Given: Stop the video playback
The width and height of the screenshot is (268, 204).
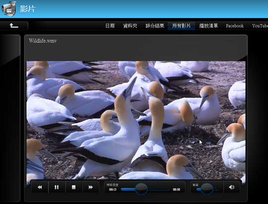Looking at the screenshot, I should coord(73,188).
